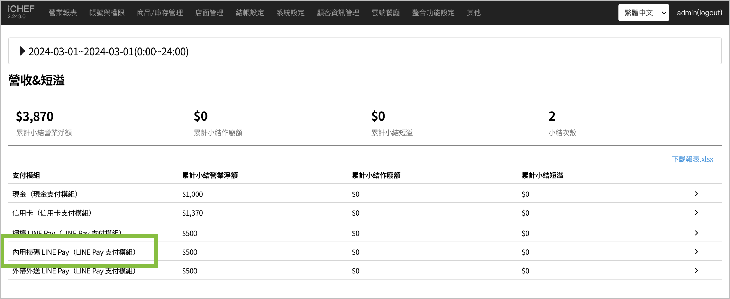Download the report via 下載報表.xlsx link
730x299 pixels.
pos(693,159)
